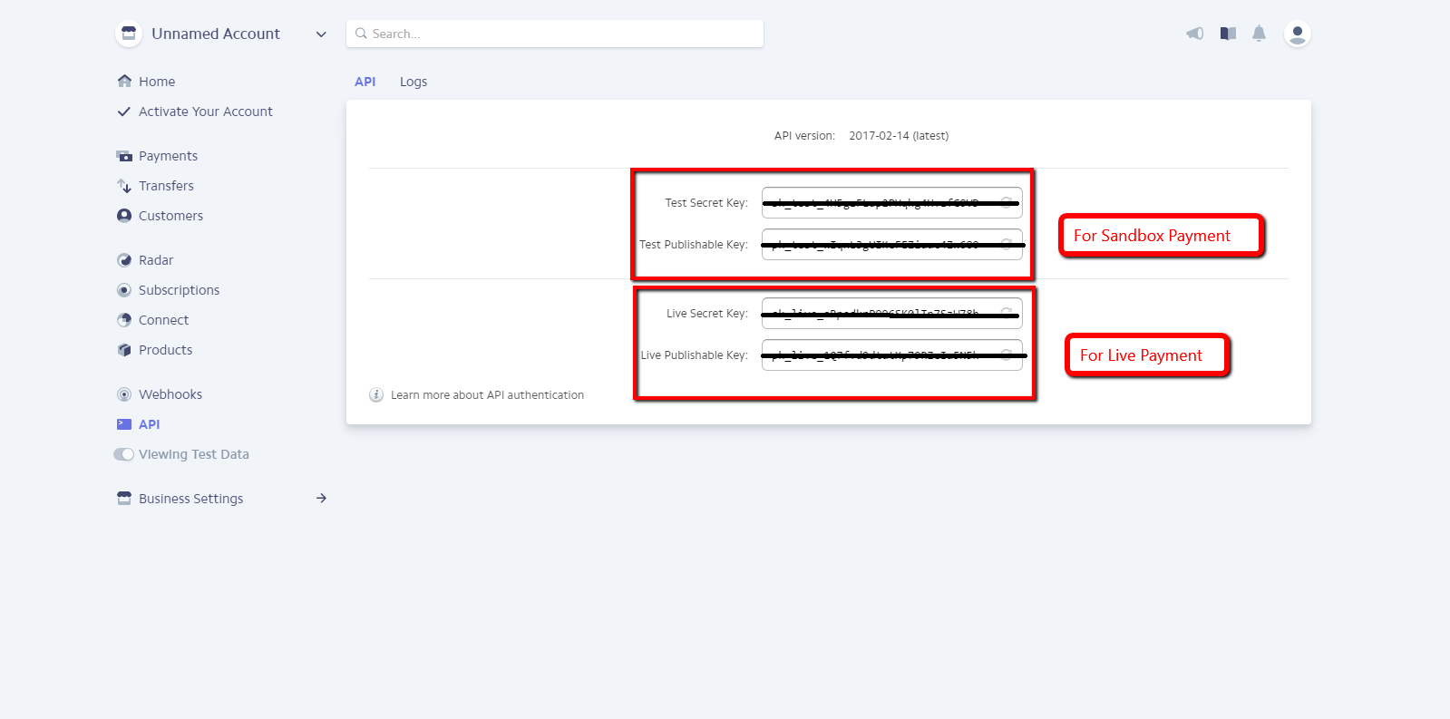This screenshot has height=719, width=1450.
Task: Open documentation via the book icon
Action: pyautogui.click(x=1228, y=34)
